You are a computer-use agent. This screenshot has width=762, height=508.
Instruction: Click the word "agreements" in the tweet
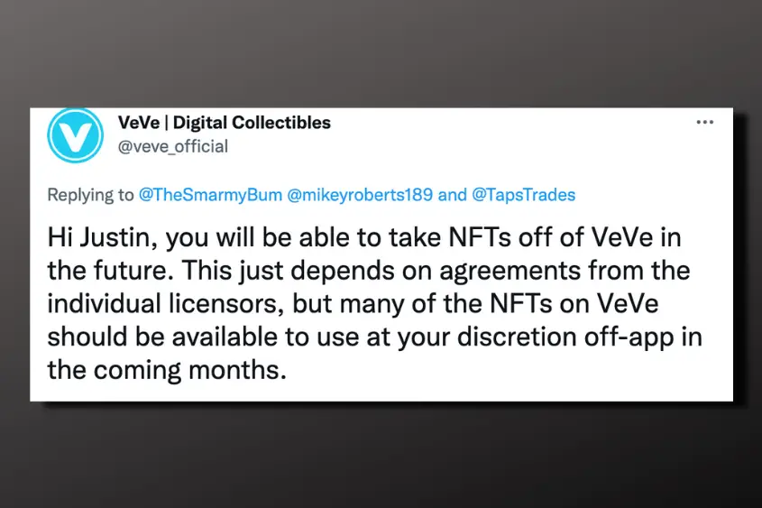[510, 272]
